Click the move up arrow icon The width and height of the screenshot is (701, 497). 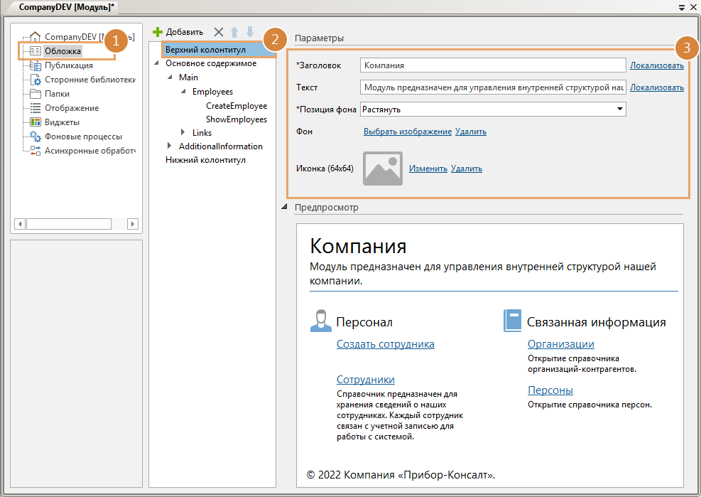tap(234, 32)
